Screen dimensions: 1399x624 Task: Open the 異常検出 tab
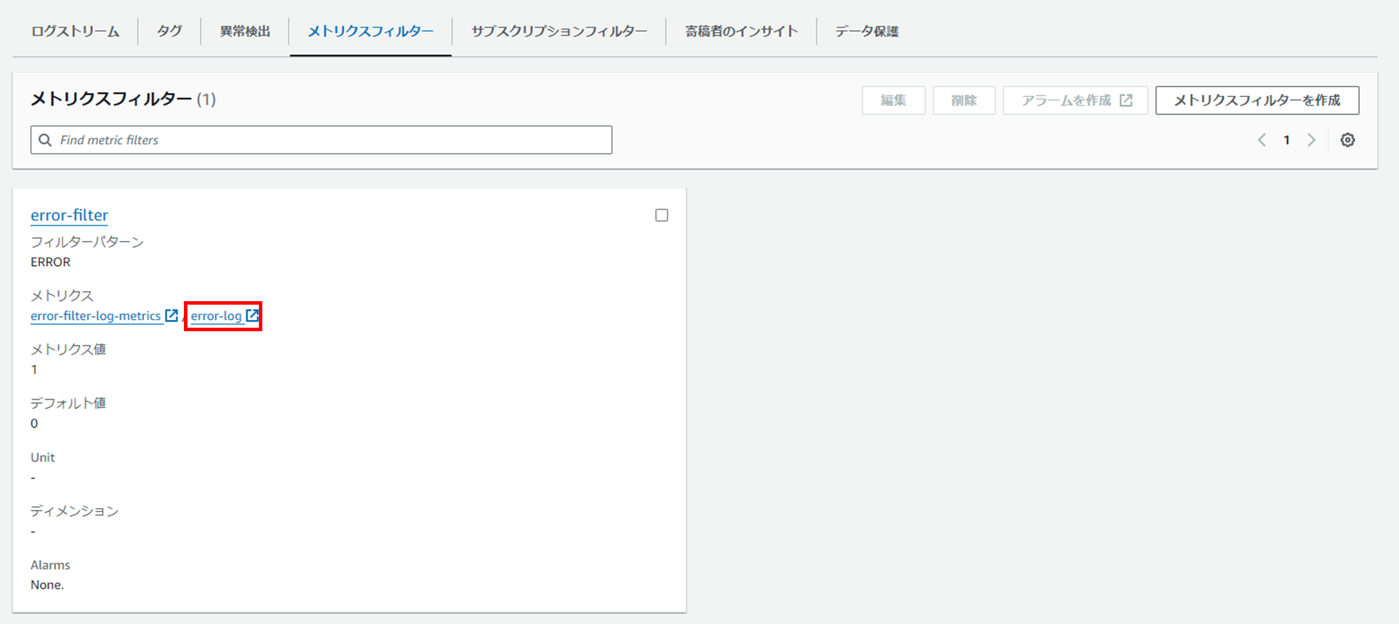point(245,31)
